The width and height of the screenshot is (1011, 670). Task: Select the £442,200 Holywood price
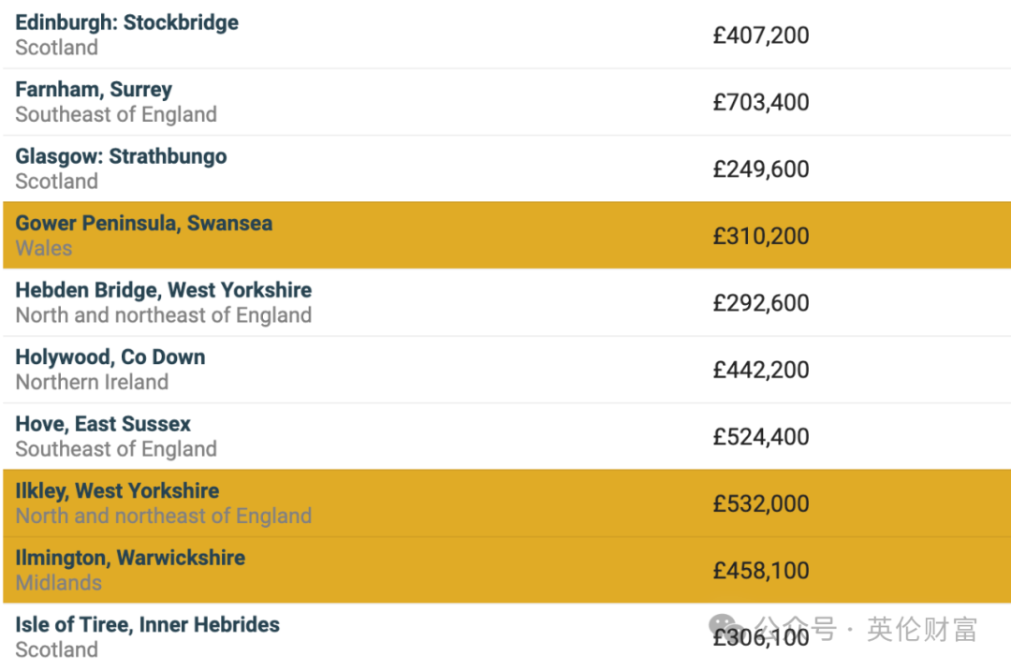click(761, 371)
